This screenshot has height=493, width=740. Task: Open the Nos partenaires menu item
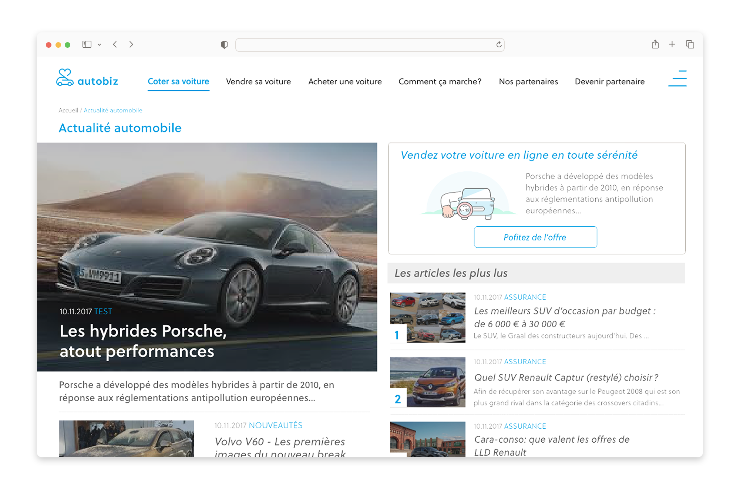click(528, 81)
